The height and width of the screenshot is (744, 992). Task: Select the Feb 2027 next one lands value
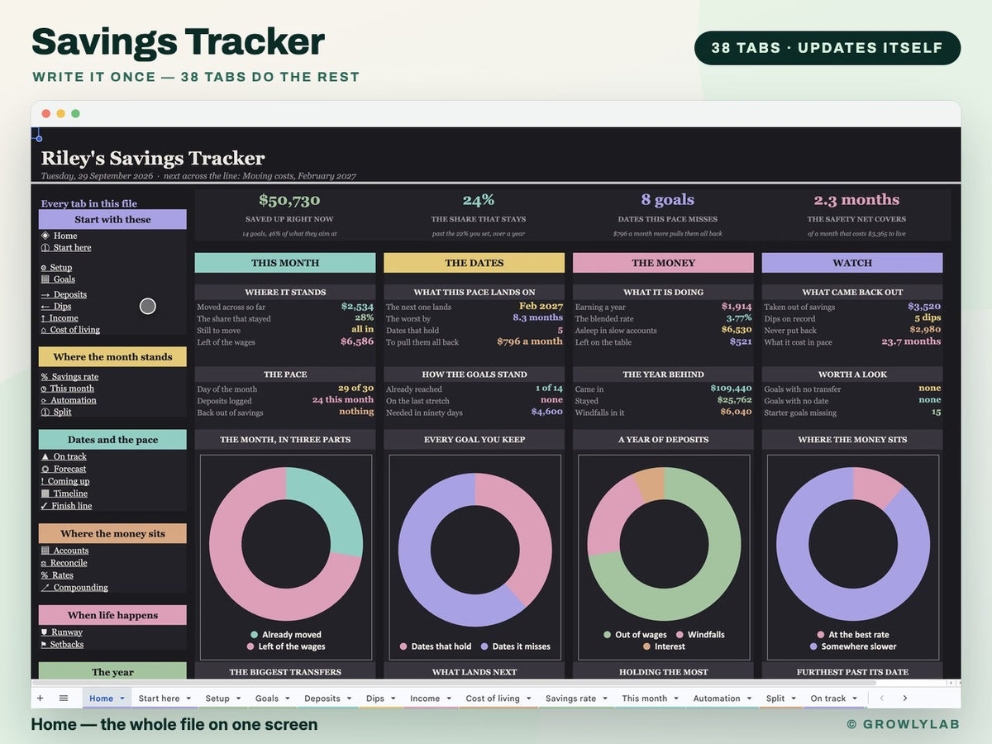(x=541, y=306)
